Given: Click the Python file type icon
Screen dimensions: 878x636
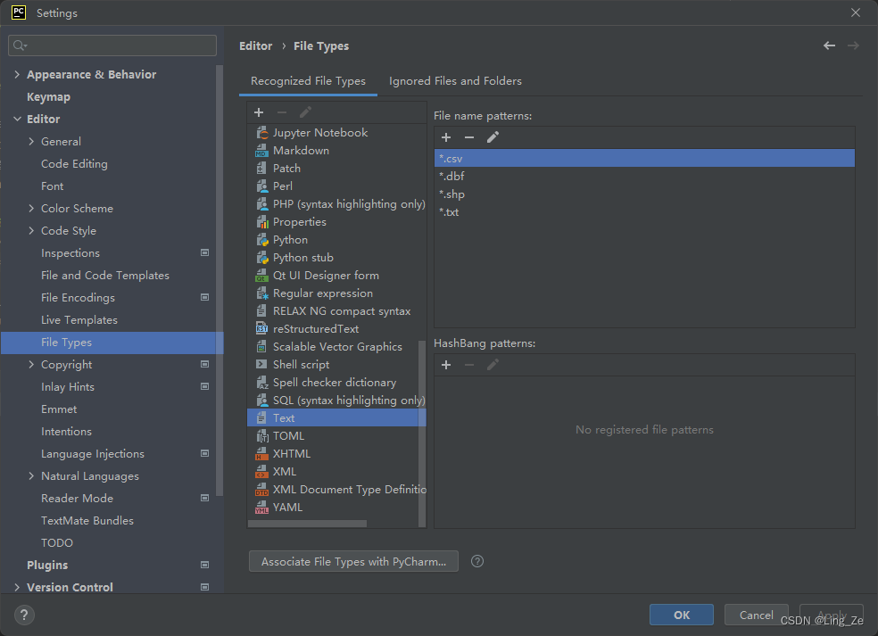Looking at the screenshot, I should coord(261,240).
